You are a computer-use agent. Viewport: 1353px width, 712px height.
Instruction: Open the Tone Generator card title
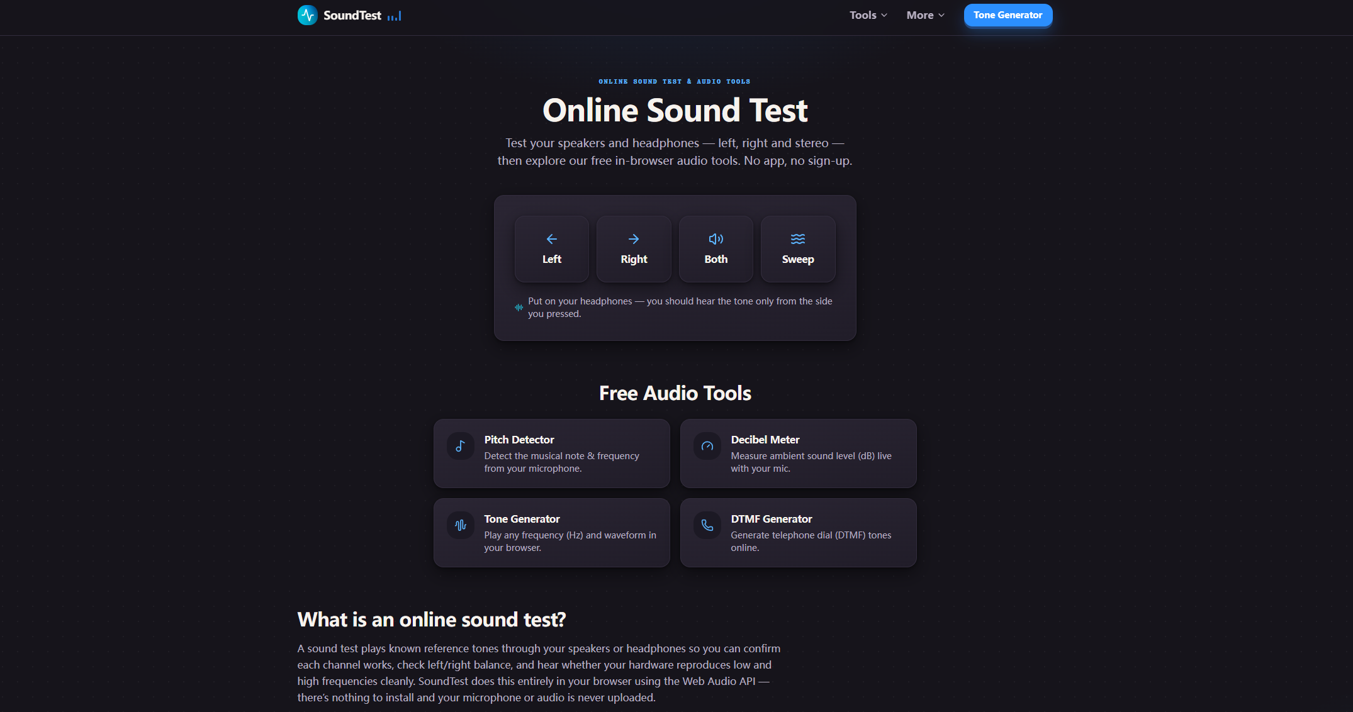click(x=522, y=519)
